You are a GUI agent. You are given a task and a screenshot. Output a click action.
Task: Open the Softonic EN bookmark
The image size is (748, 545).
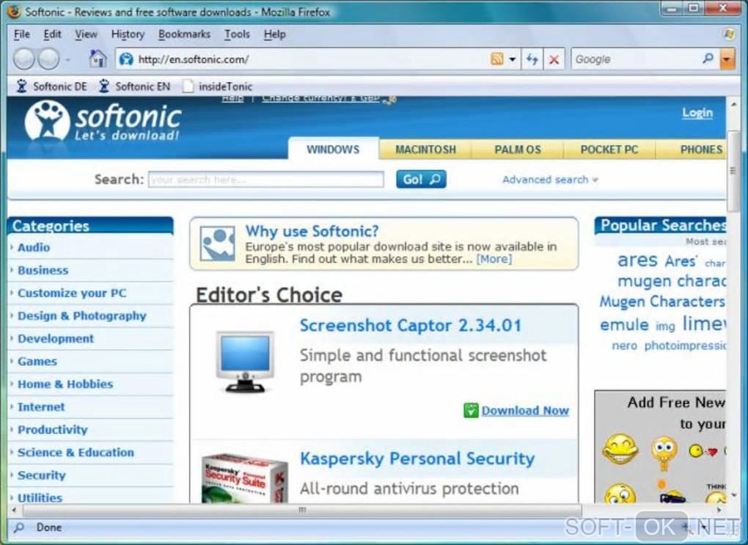click(134, 87)
